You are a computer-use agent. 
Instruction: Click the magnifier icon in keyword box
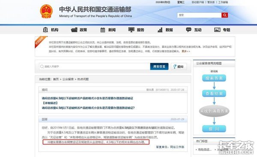click(x=42, y=66)
